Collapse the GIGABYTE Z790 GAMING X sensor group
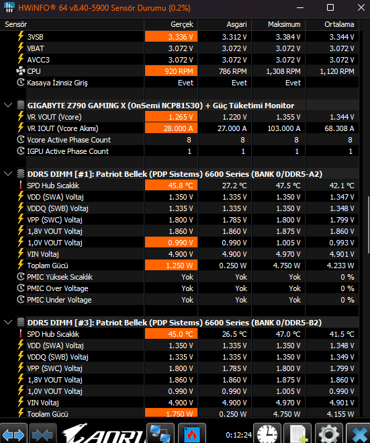The height and width of the screenshot is (443, 370). 8,106
